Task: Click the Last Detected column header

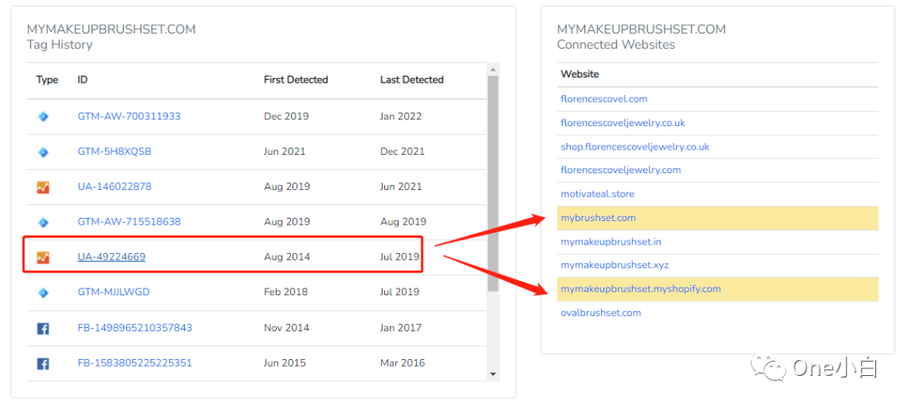Action: (x=412, y=80)
